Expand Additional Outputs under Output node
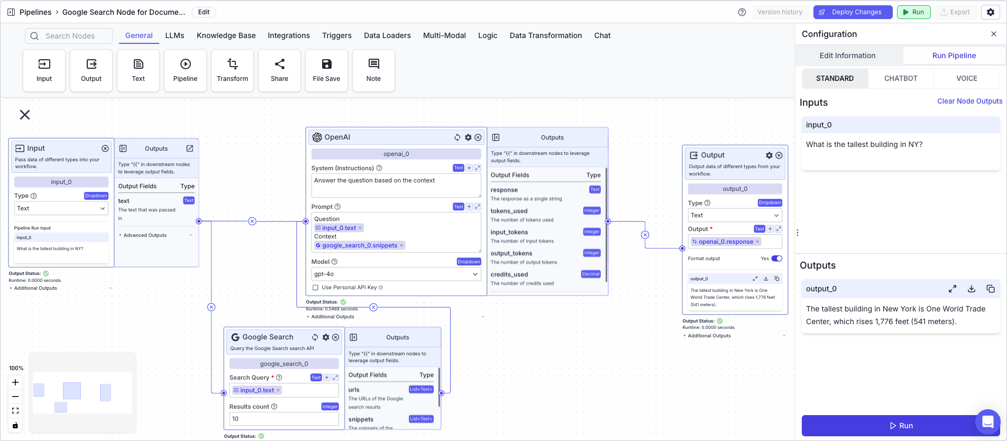 735,336
